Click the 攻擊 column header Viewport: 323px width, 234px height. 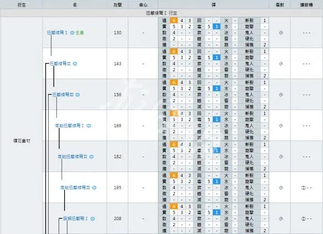118,5
